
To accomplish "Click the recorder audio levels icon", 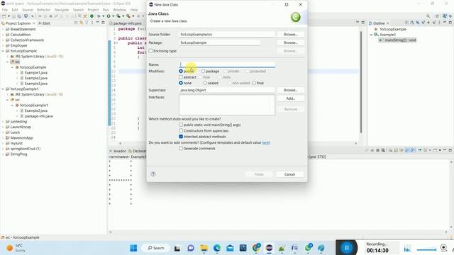I will coord(407,249).
